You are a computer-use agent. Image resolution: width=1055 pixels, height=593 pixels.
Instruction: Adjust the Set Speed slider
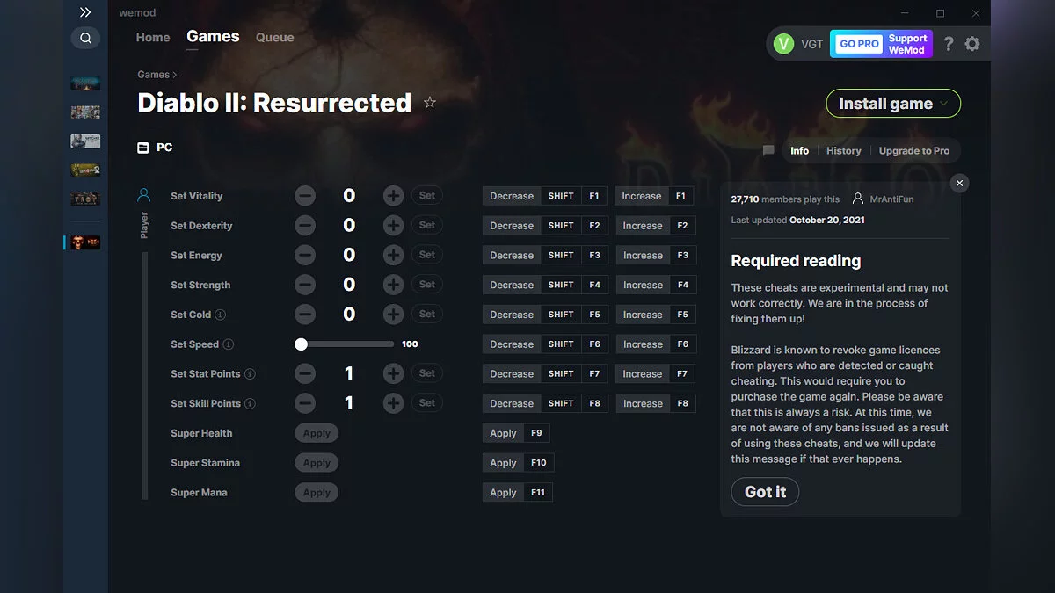302,344
